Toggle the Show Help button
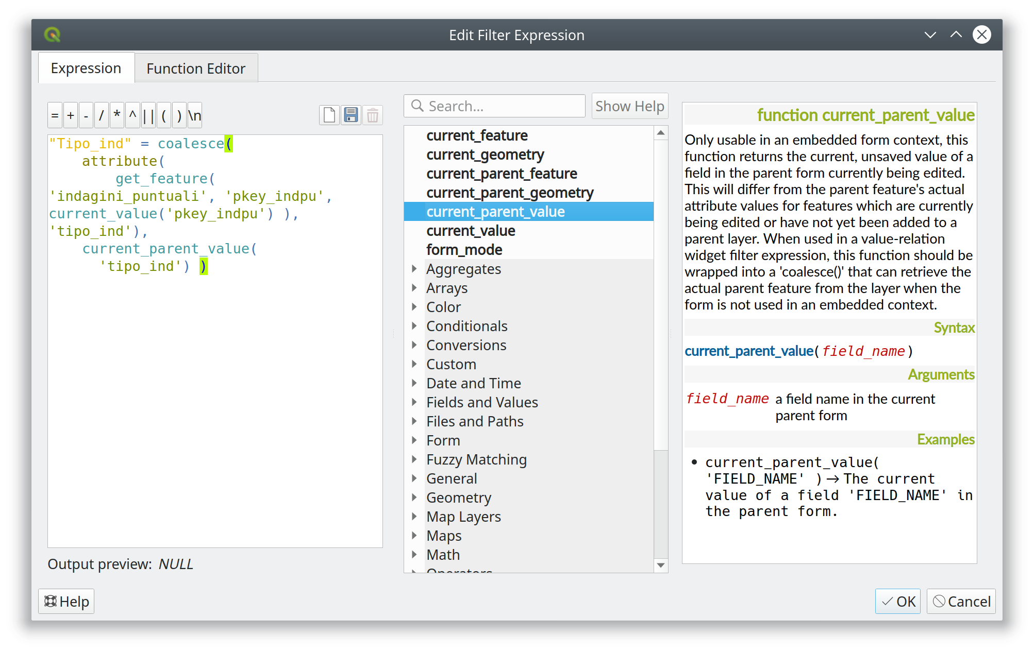 point(629,106)
